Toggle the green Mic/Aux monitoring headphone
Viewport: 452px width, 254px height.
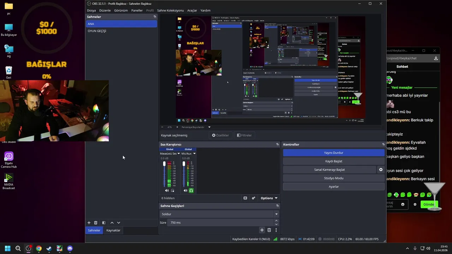(191, 190)
